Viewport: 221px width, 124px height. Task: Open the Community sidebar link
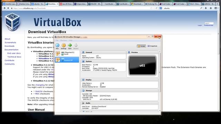[x=10, y=64]
